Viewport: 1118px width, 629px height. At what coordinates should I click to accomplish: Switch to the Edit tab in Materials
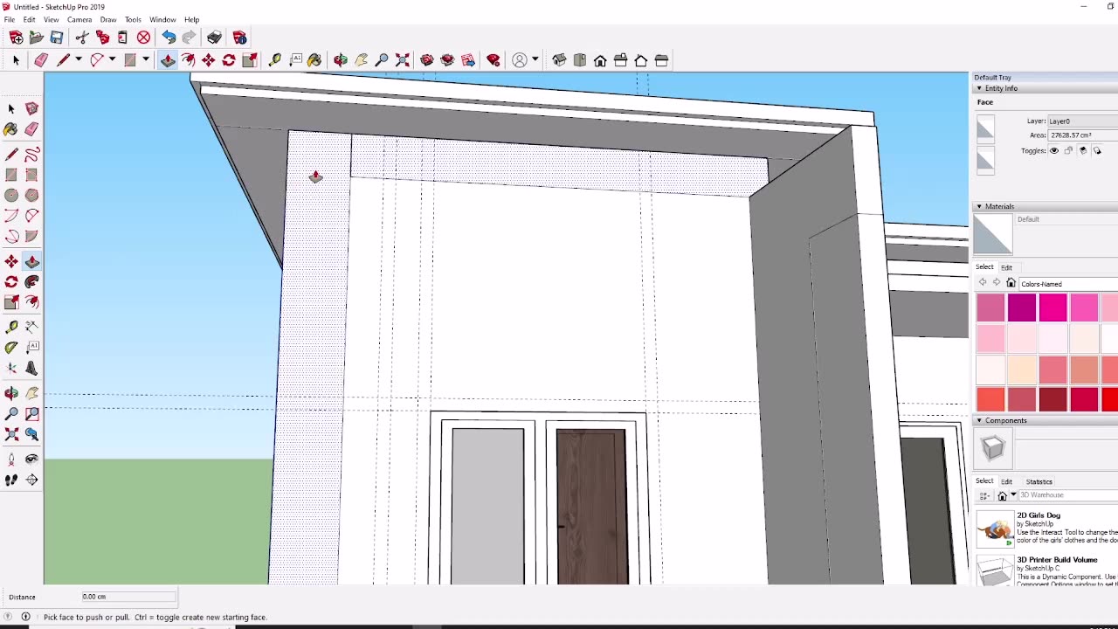(1006, 267)
